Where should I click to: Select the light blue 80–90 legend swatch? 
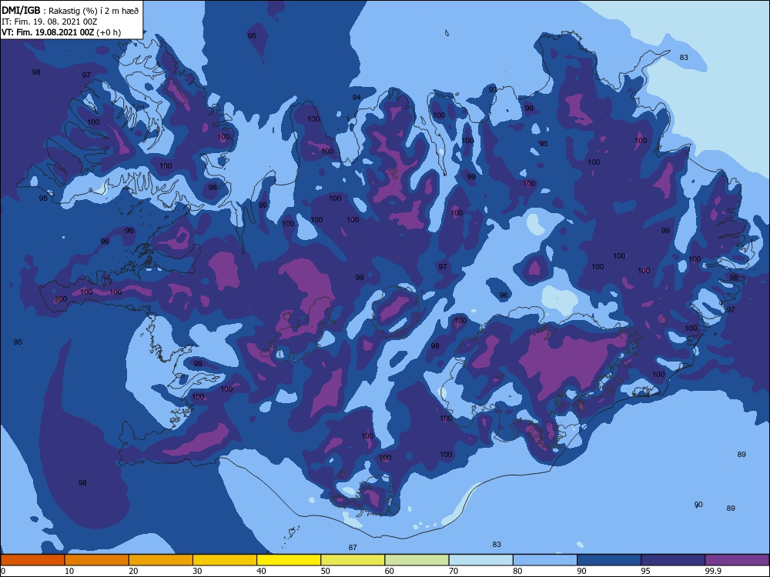(545, 560)
